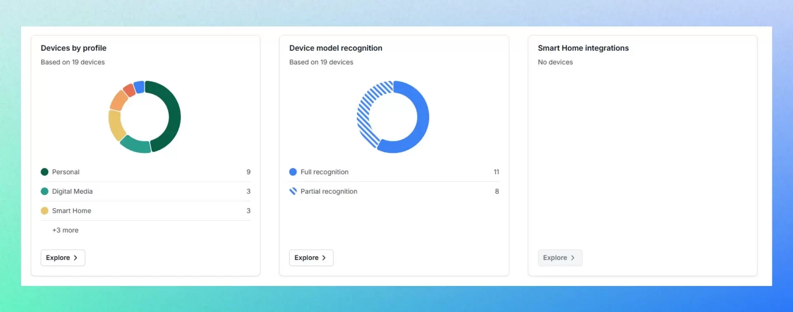Click the dark green Personal legend dot

tap(45, 172)
